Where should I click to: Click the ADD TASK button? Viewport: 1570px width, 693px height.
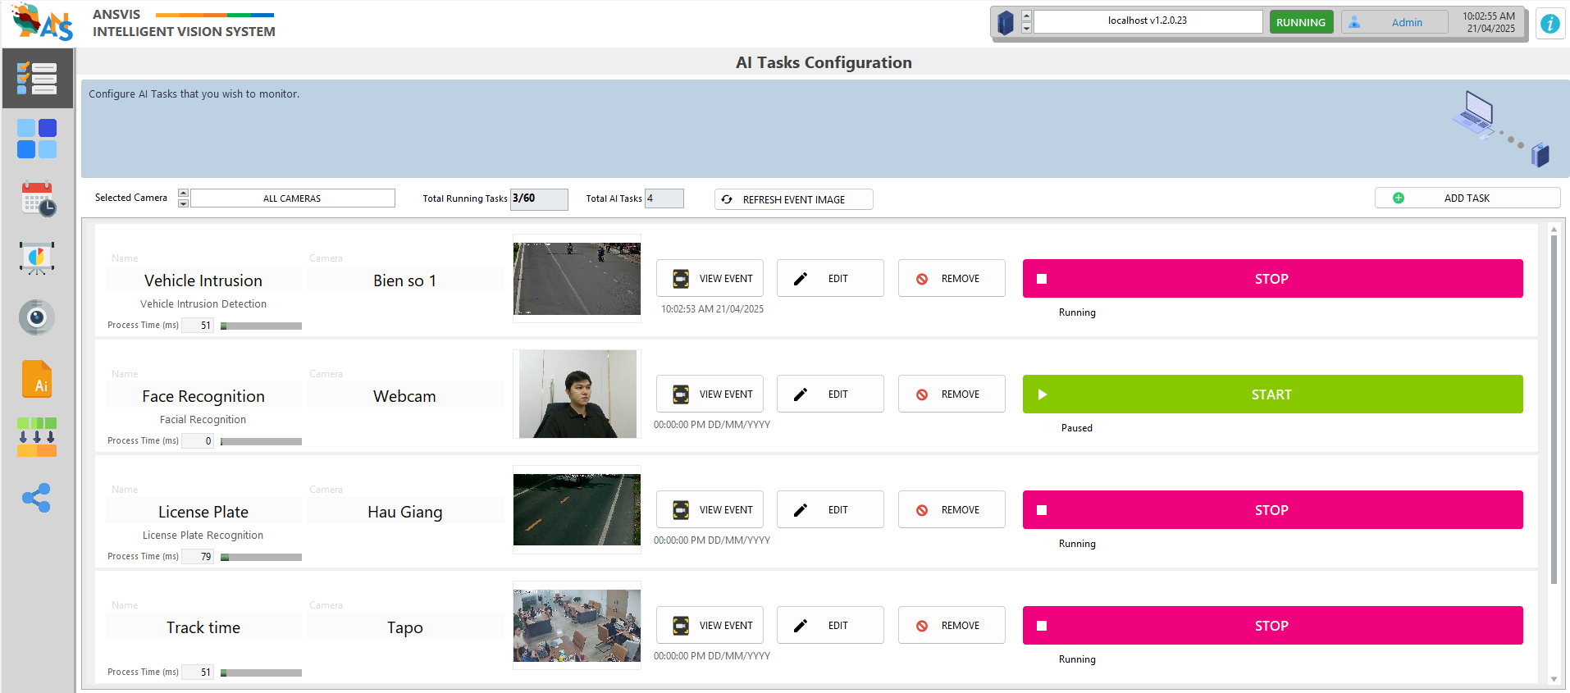1467,198
